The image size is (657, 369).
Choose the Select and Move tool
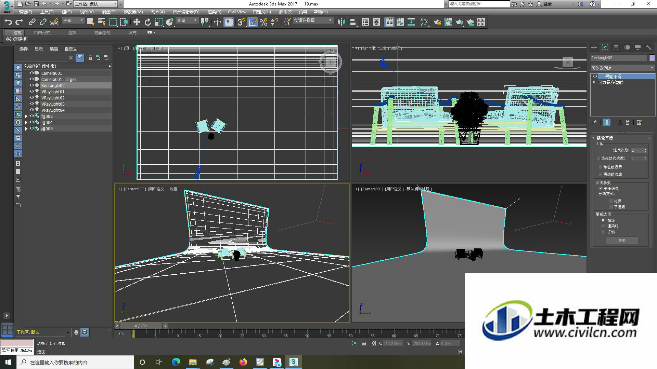coord(137,22)
